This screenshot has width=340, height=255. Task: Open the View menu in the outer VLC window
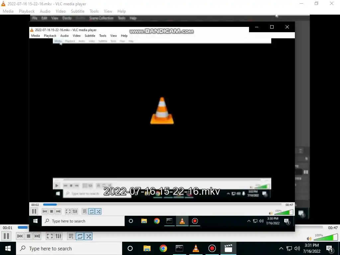[108, 11]
